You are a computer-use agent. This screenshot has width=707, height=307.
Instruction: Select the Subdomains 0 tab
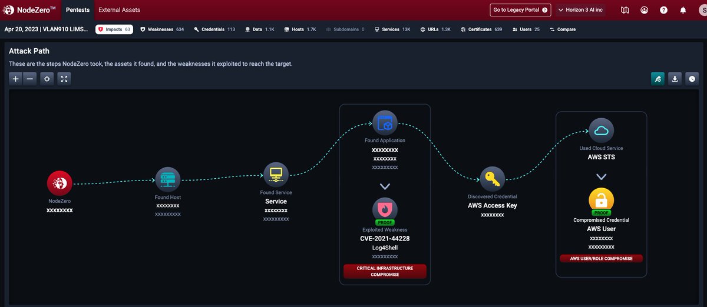[x=345, y=29]
